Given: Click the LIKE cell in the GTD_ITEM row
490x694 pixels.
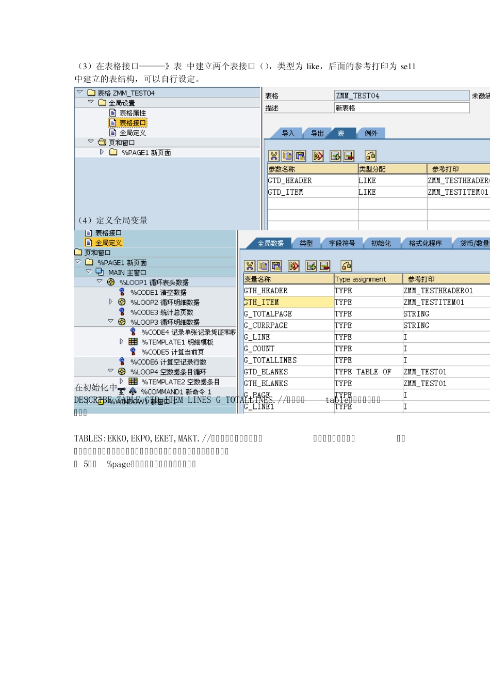Looking at the screenshot, I should coord(393,192).
